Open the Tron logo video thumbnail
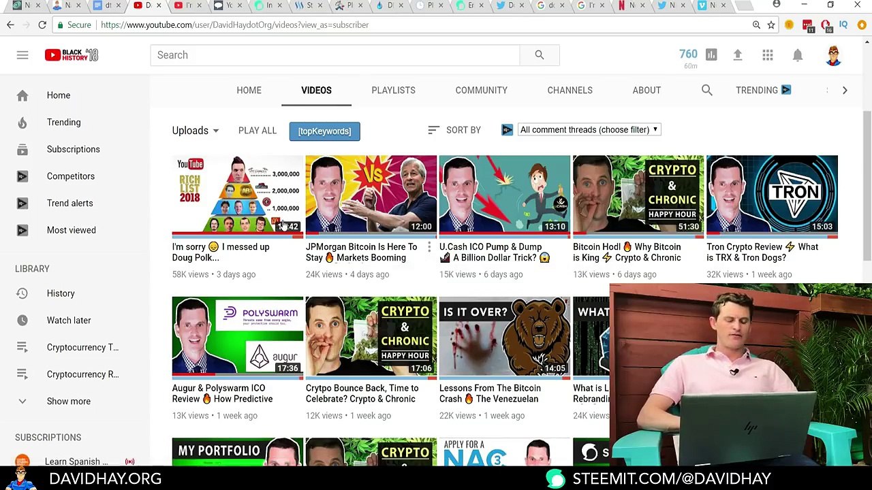872x490 pixels. 772,195
